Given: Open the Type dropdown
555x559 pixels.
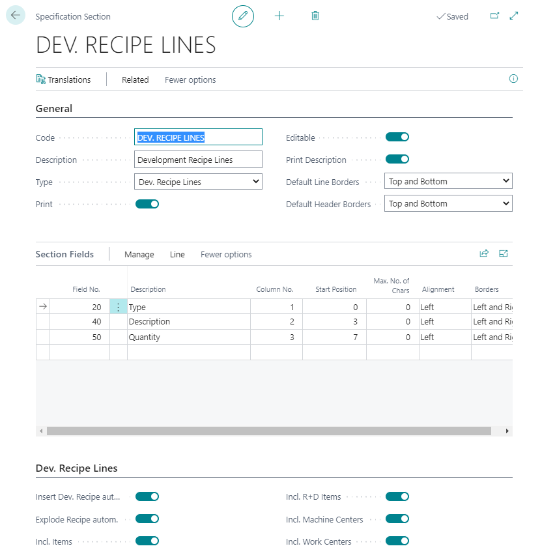Looking at the screenshot, I should pos(198,182).
